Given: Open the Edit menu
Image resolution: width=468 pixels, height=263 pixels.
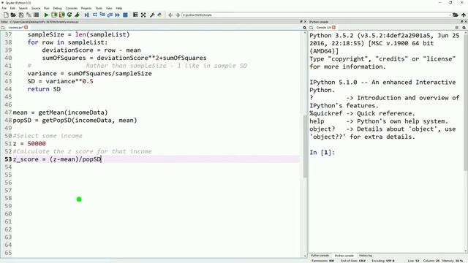Looking at the screenshot, I should (12, 8).
